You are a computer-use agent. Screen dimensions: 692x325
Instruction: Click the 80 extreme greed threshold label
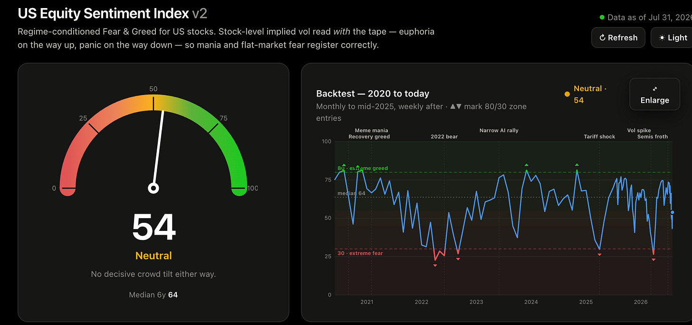click(363, 168)
